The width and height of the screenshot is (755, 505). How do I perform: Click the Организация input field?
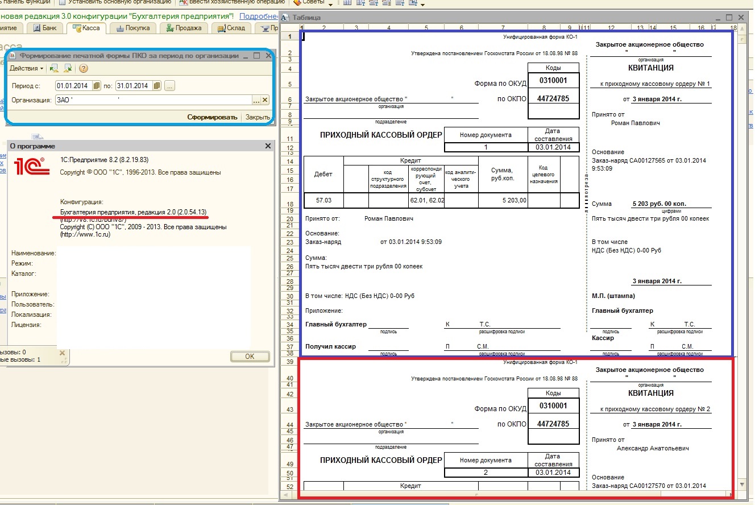[x=153, y=100]
